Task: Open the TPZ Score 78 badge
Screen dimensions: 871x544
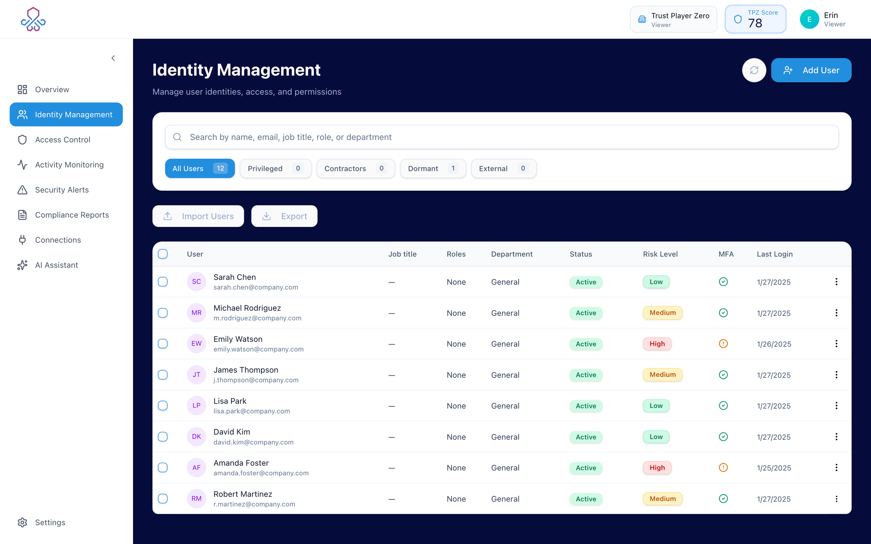Action: (755, 19)
